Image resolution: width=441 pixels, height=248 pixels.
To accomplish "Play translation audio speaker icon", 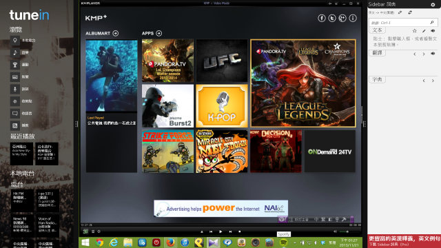I will point(433,54).
